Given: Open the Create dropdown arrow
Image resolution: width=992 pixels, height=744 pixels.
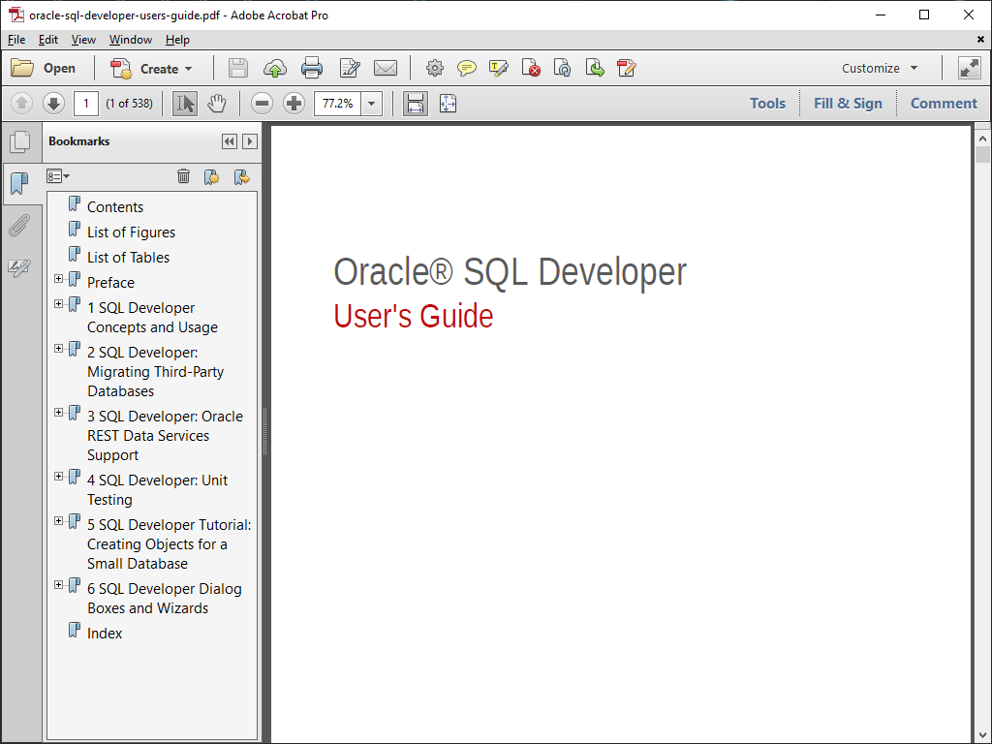Looking at the screenshot, I should (x=189, y=69).
